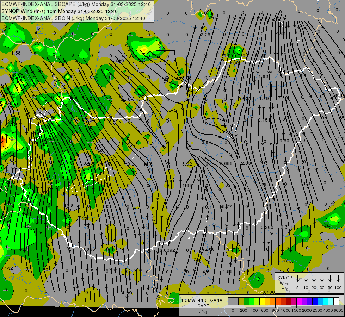Click the wind value 10.1 on map
Viewport: 345px width, 317px height.
tap(207, 207)
